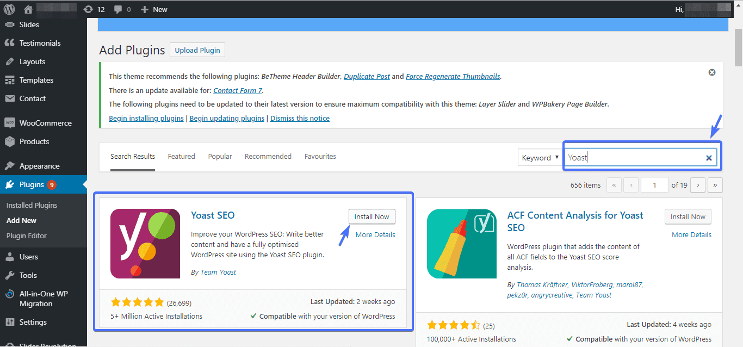Click the Products box icon
This screenshot has width=743, height=347.
pos(10,141)
